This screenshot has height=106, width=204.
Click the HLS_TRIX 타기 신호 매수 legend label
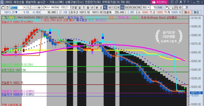[x=59, y=20]
